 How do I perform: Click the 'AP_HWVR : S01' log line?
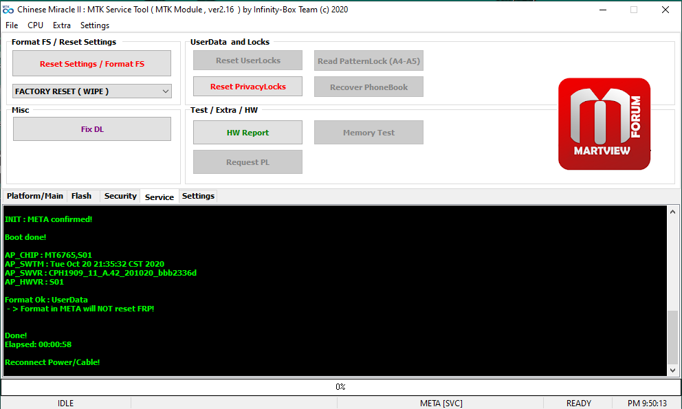click(x=34, y=282)
